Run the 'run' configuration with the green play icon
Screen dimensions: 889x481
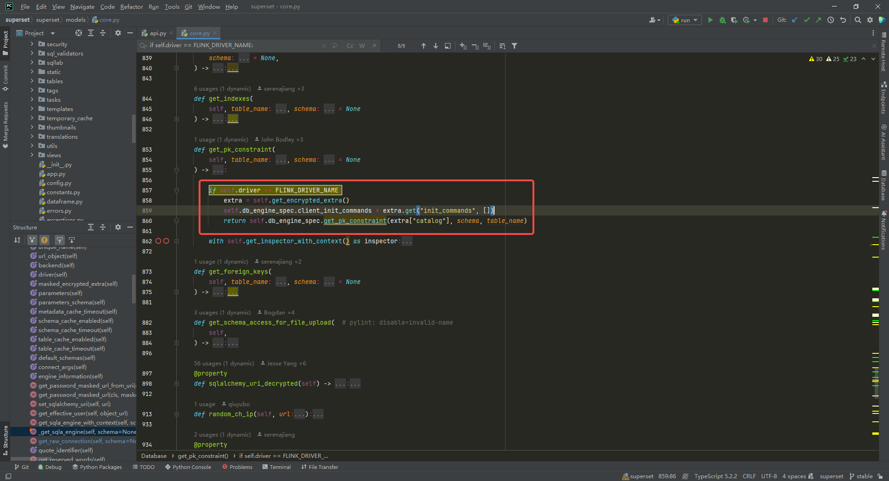pos(710,20)
